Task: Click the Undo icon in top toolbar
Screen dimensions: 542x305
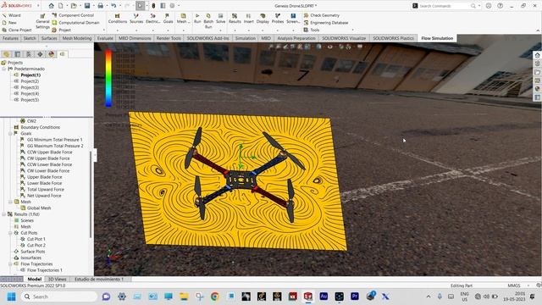Action: coord(113,6)
